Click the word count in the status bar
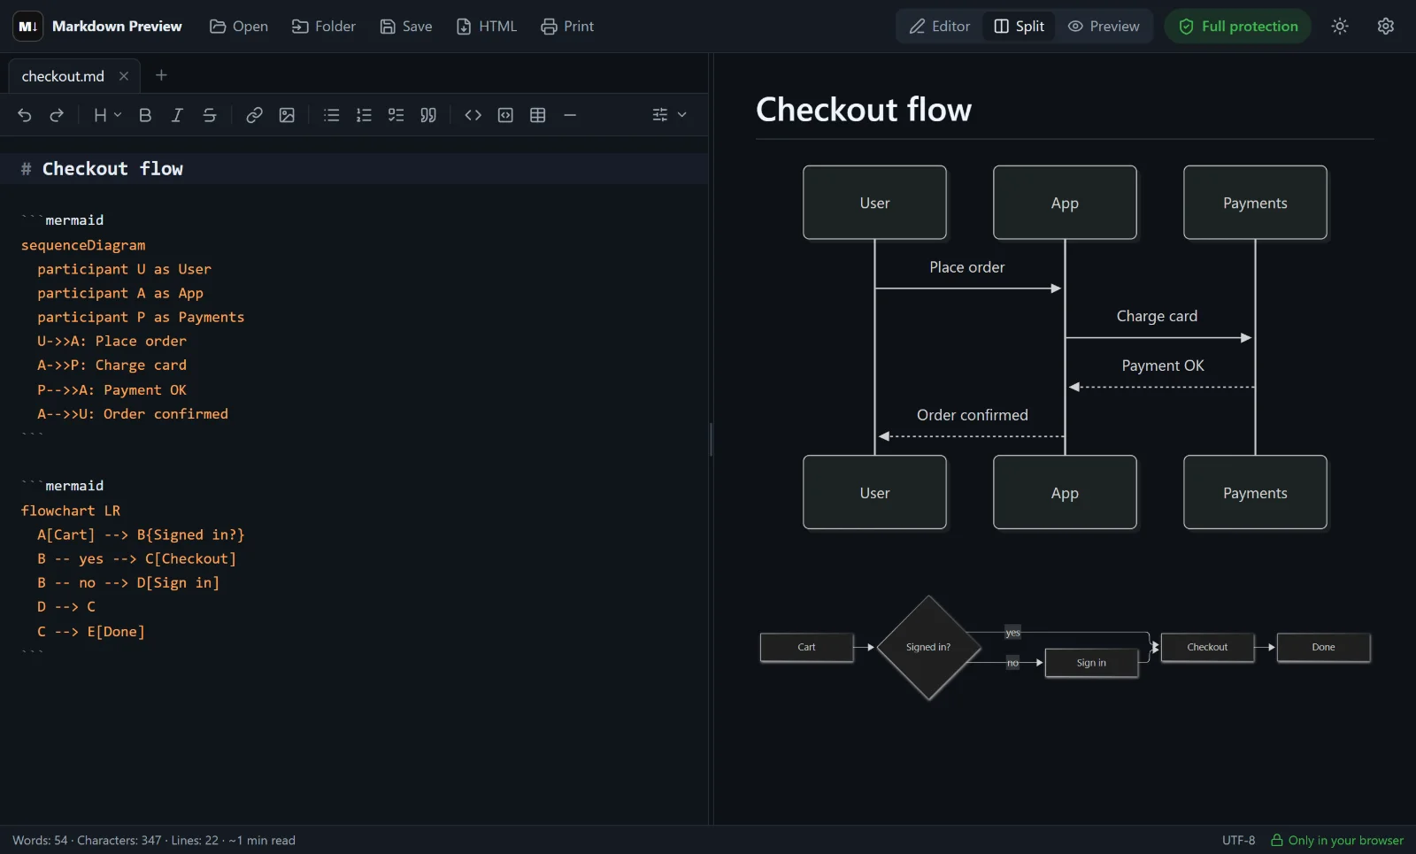 [40, 840]
